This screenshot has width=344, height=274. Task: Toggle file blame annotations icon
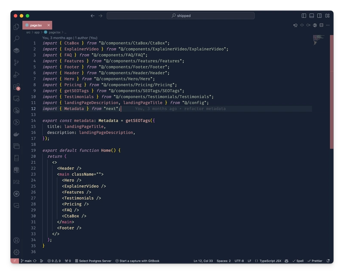tap(315, 25)
